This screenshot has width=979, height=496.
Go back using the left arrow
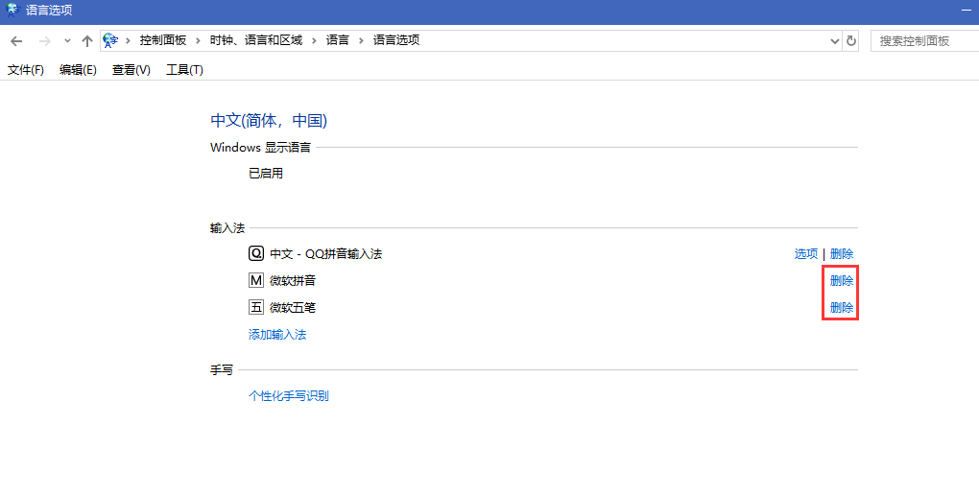click(17, 41)
